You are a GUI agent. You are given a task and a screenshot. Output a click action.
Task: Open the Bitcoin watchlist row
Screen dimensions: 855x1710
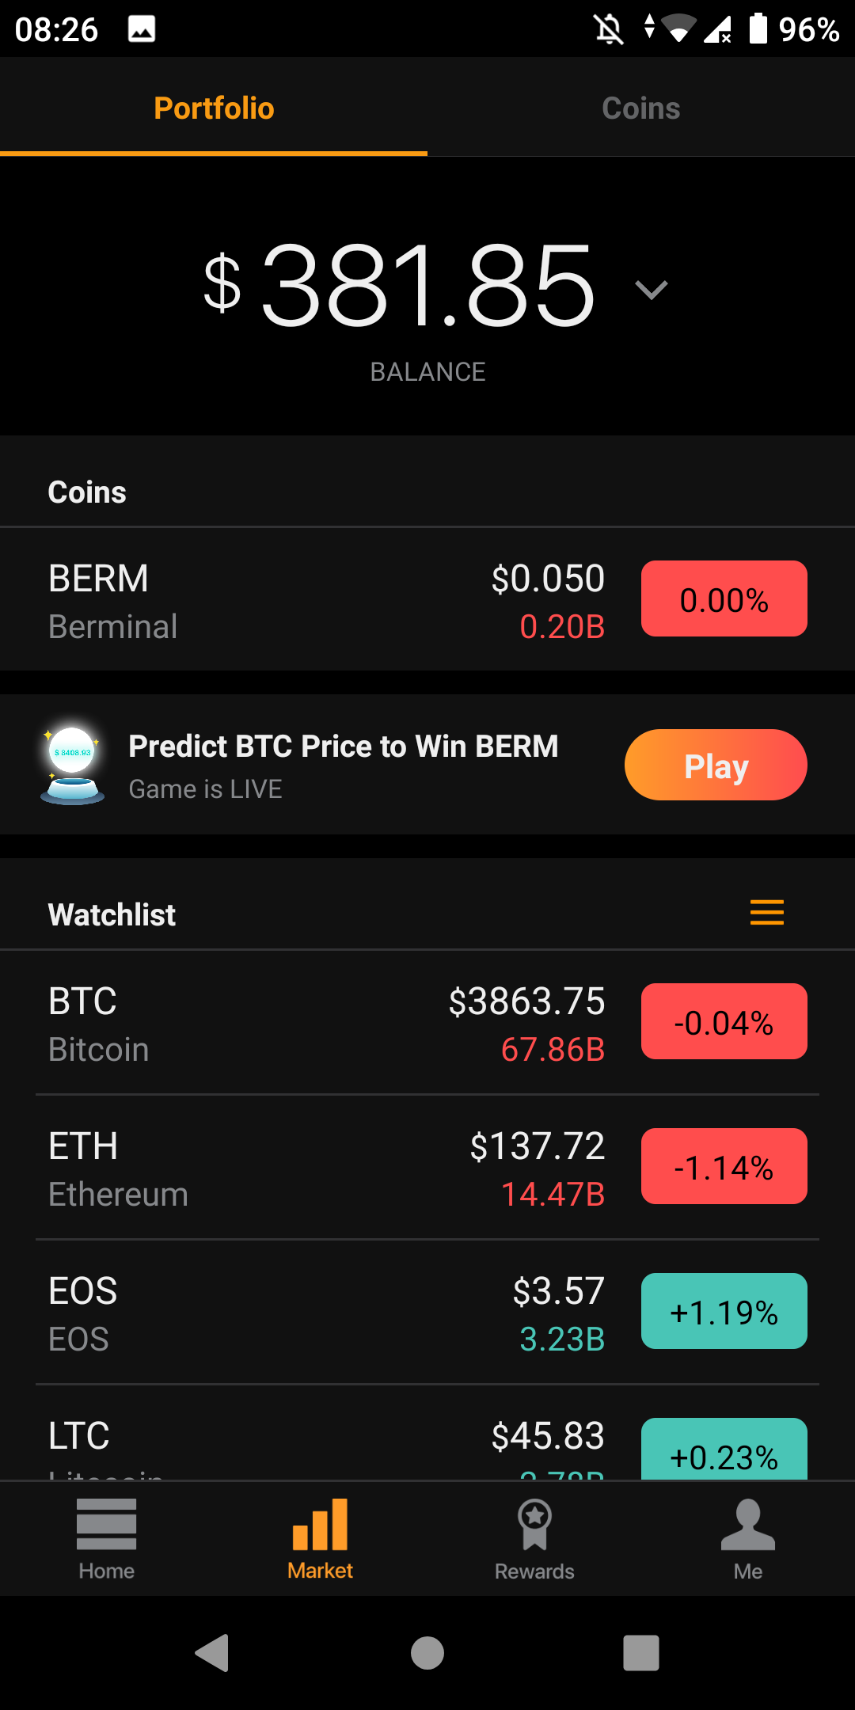(x=317, y=1024)
